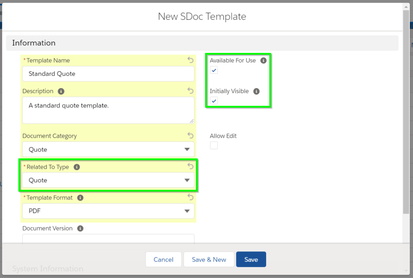Screen dimensions: 413x278
Task: Click the revert icon next to Document Category
Action: pyautogui.click(x=190, y=135)
